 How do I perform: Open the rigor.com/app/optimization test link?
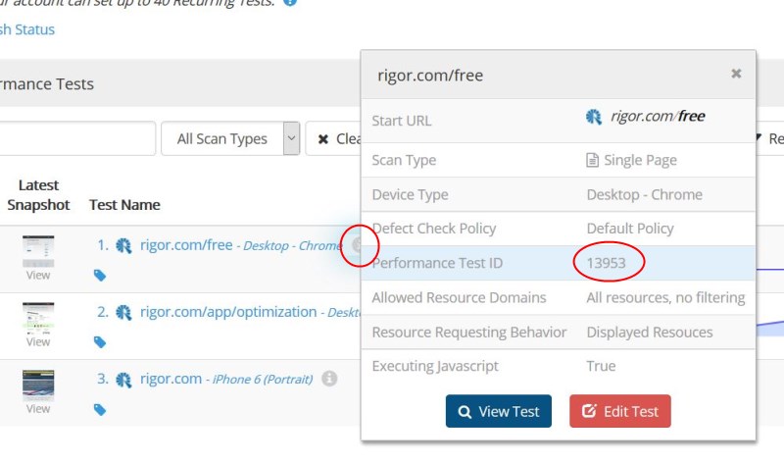[228, 312]
